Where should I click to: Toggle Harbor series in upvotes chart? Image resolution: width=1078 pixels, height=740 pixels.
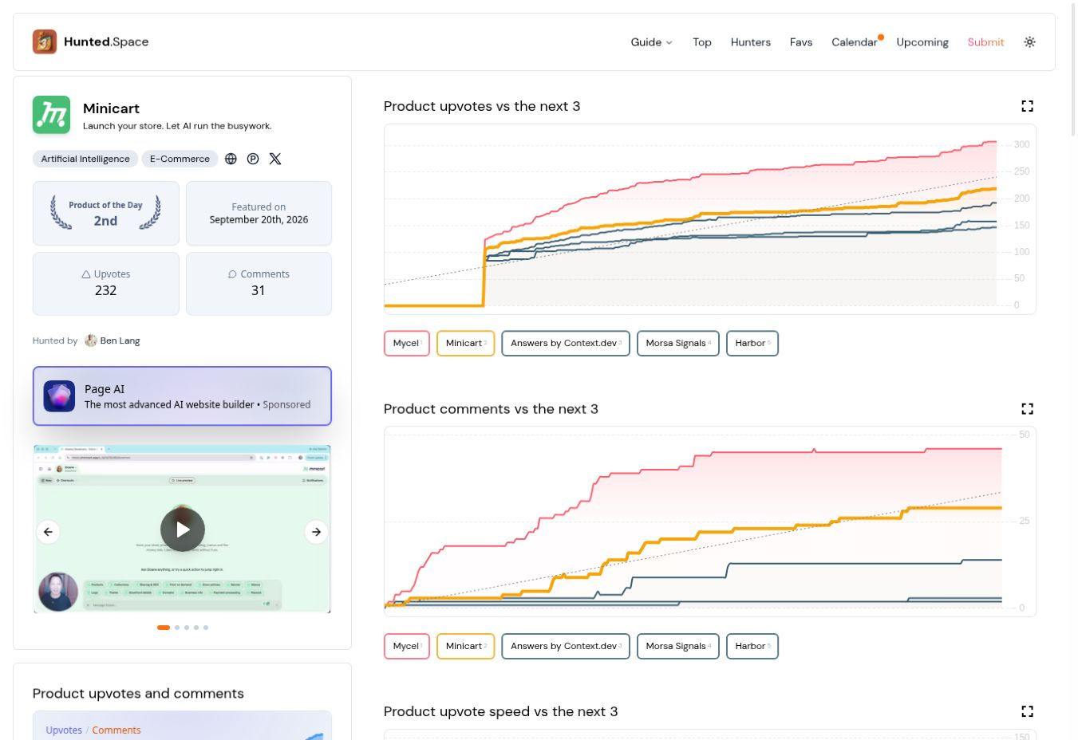(x=752, y=344)
